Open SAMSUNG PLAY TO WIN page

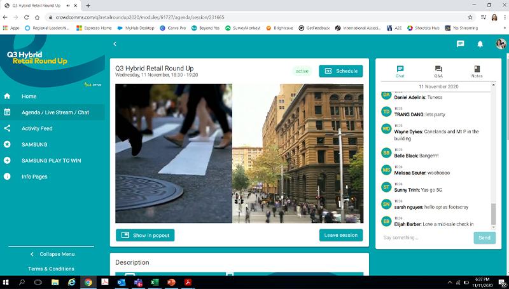click(52, 160)
